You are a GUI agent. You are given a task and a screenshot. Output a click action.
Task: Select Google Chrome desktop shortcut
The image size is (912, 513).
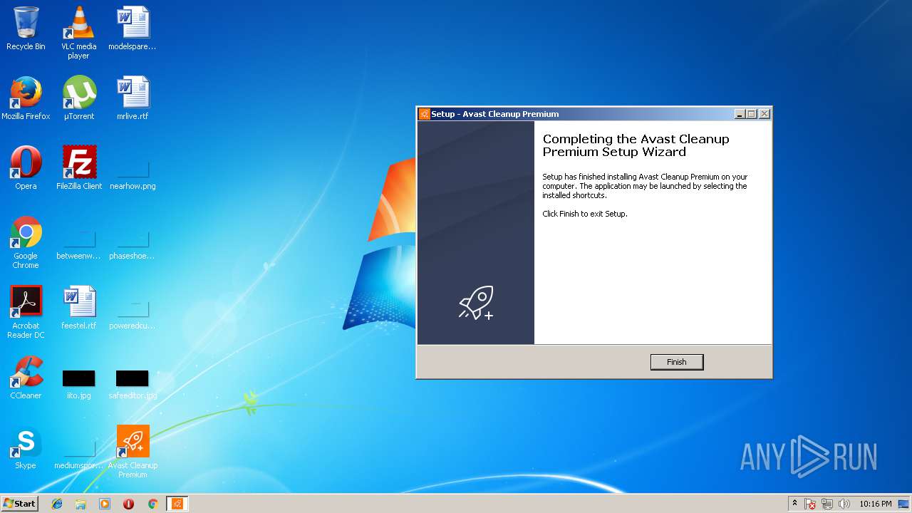pyautogui.click(x=26, y=243)
